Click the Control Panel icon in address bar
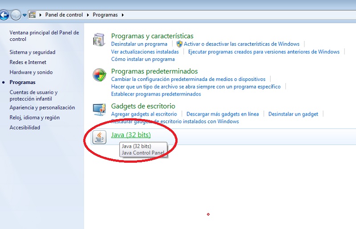Screen dimensions: 356x229 pyautogui.click(x=32, y=15)
